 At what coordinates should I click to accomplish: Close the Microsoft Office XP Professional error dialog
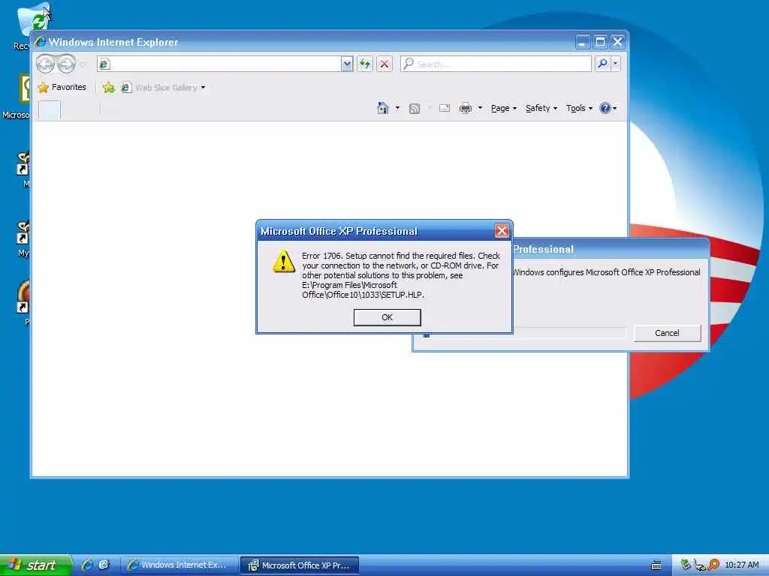[501, 231]
